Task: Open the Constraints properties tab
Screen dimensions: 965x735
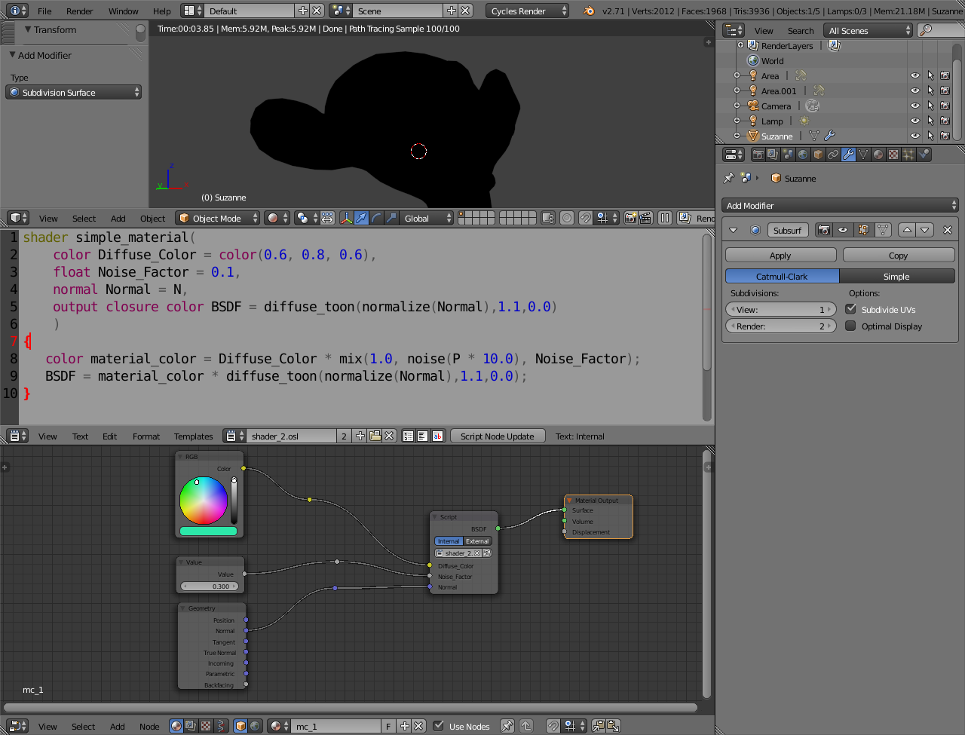Action: tap(834, 155)
